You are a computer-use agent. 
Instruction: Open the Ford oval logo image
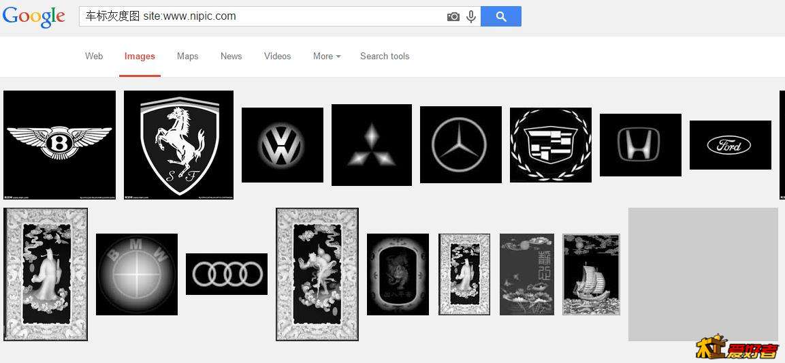tap(731, 145)
